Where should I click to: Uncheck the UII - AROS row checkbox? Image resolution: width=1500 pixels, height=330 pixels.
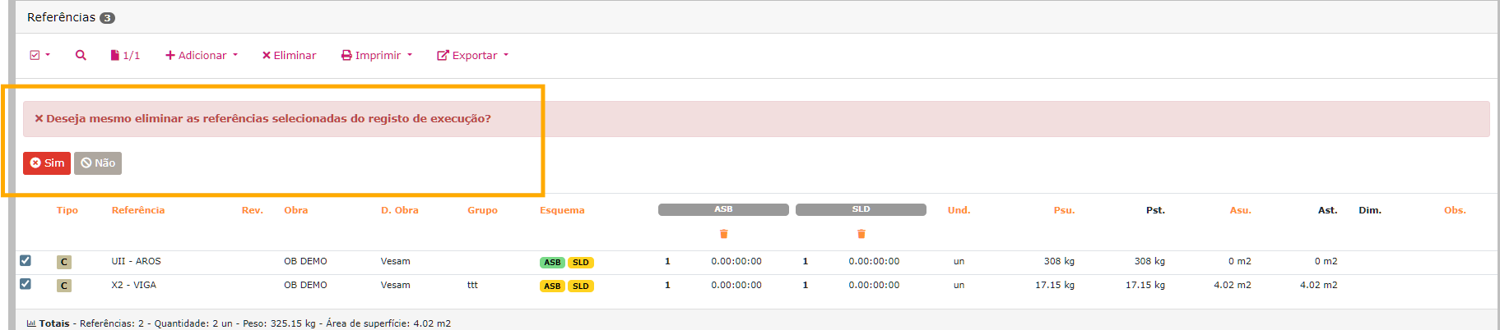[26, 260]
